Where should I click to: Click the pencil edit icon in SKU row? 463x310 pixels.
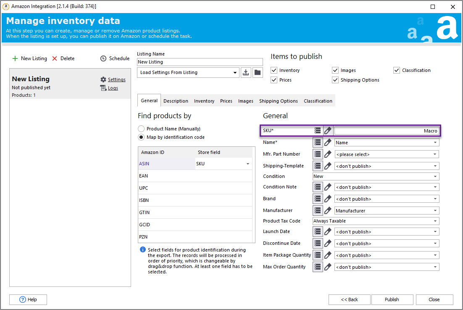point(328,131)
